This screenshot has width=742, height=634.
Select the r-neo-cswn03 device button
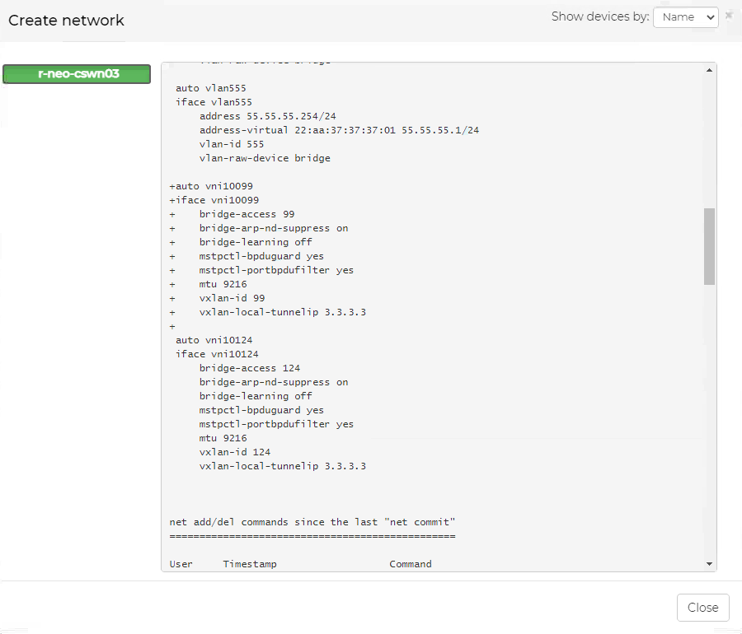[77, 74]
